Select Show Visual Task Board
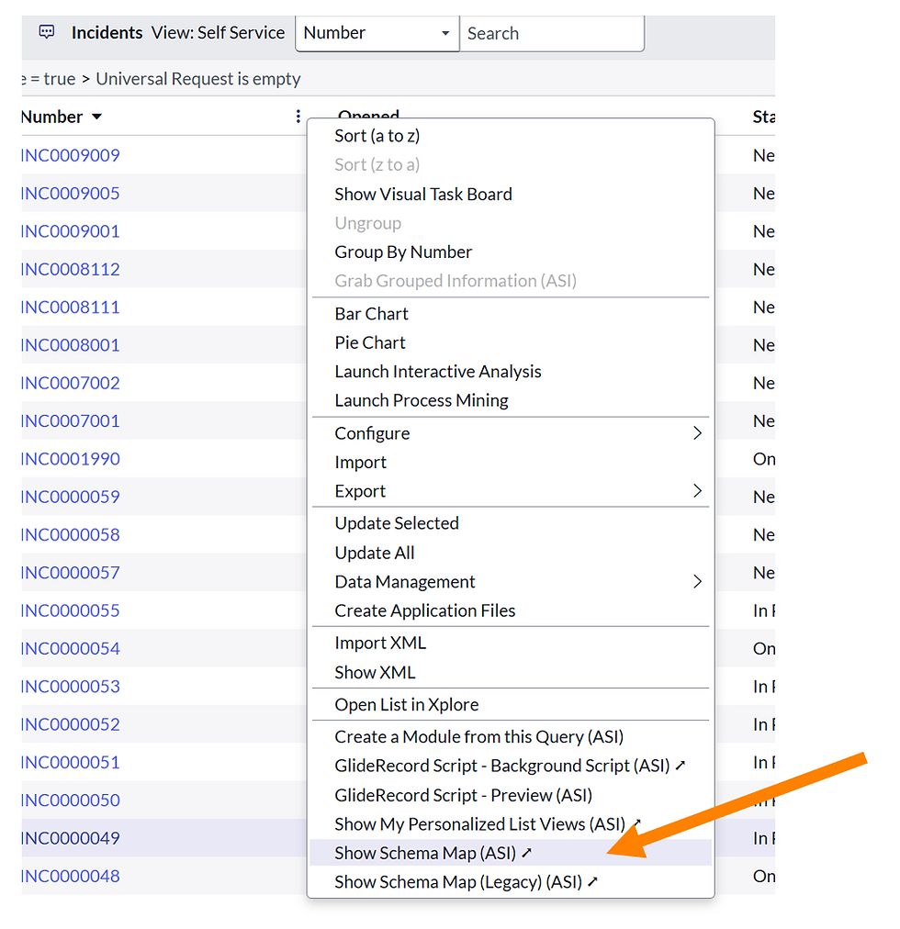Image resolution: width=900 pixels, height=929 pixels. point(423,194)
